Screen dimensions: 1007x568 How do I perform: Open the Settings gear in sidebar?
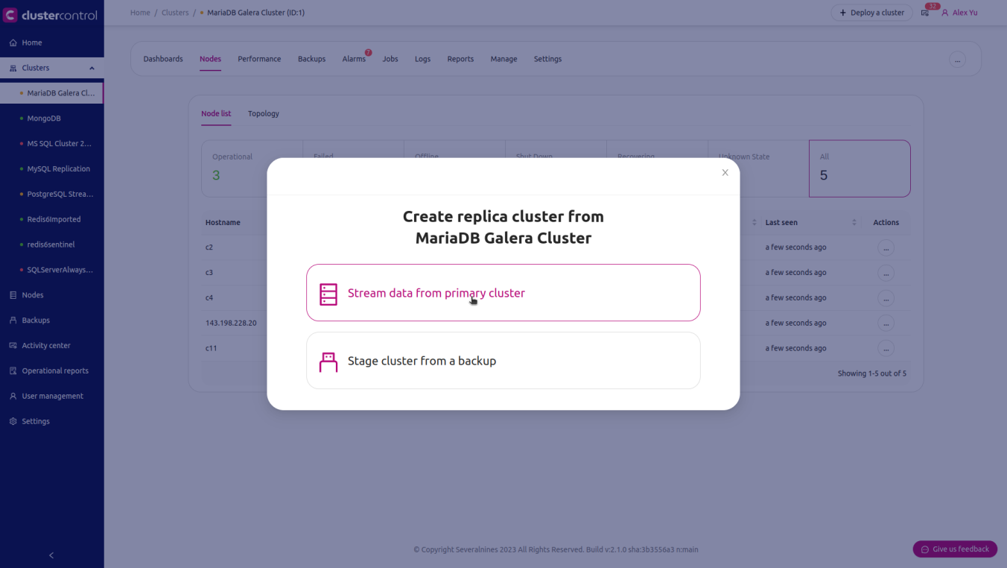click(x=13, y=422)
